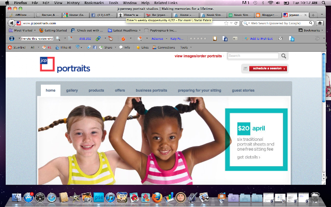Image resolution: width=331 pixels, height=207 pixels.
Task: Click the stopwatch clock icon in the toolbar
Action: click(x=110, y=38)
